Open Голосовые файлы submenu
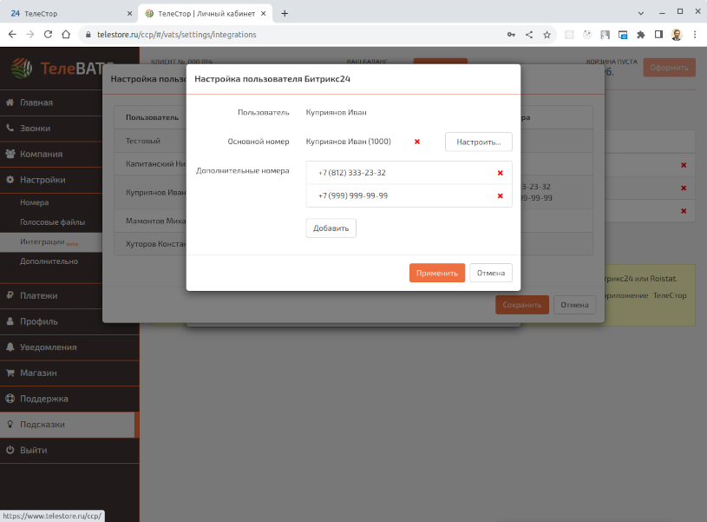This screenshot has width=707, height=522. 52,222
